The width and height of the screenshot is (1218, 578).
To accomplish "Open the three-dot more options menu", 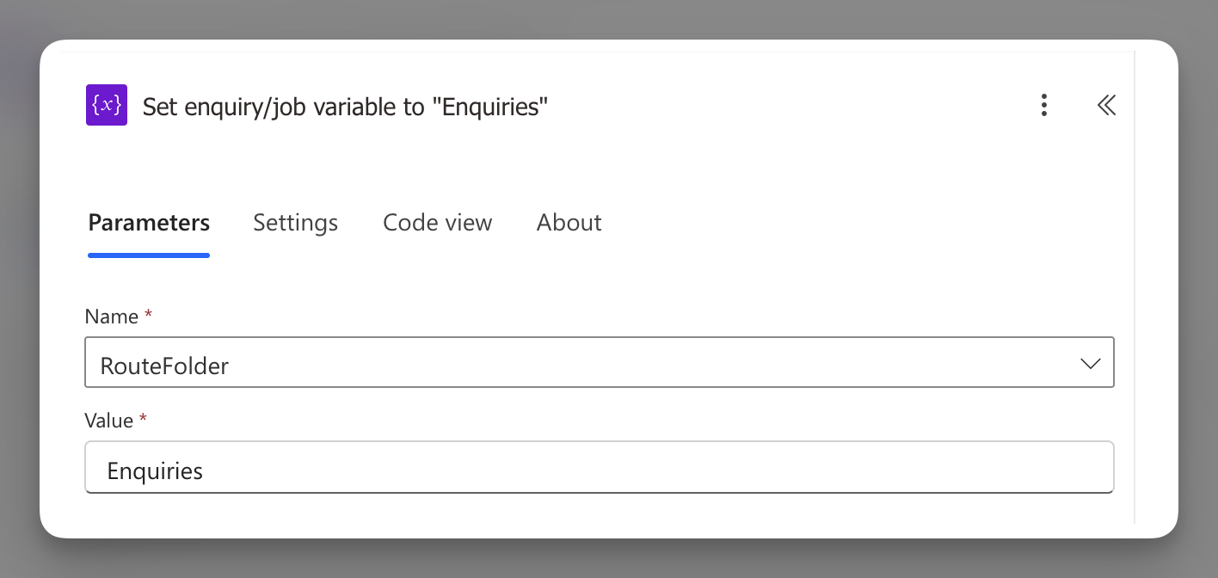I will [1043, 105].
